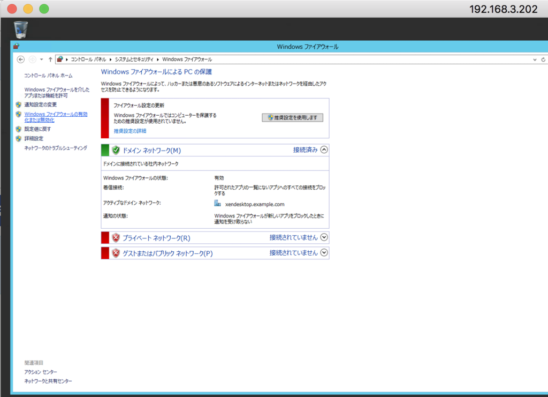548x397 pixels.
Task: Click red shield icon for プライベート ネットワーク
Action: [x=116, y=238]
